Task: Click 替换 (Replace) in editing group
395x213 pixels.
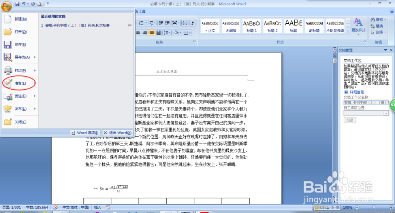Action: click(377, 26)
